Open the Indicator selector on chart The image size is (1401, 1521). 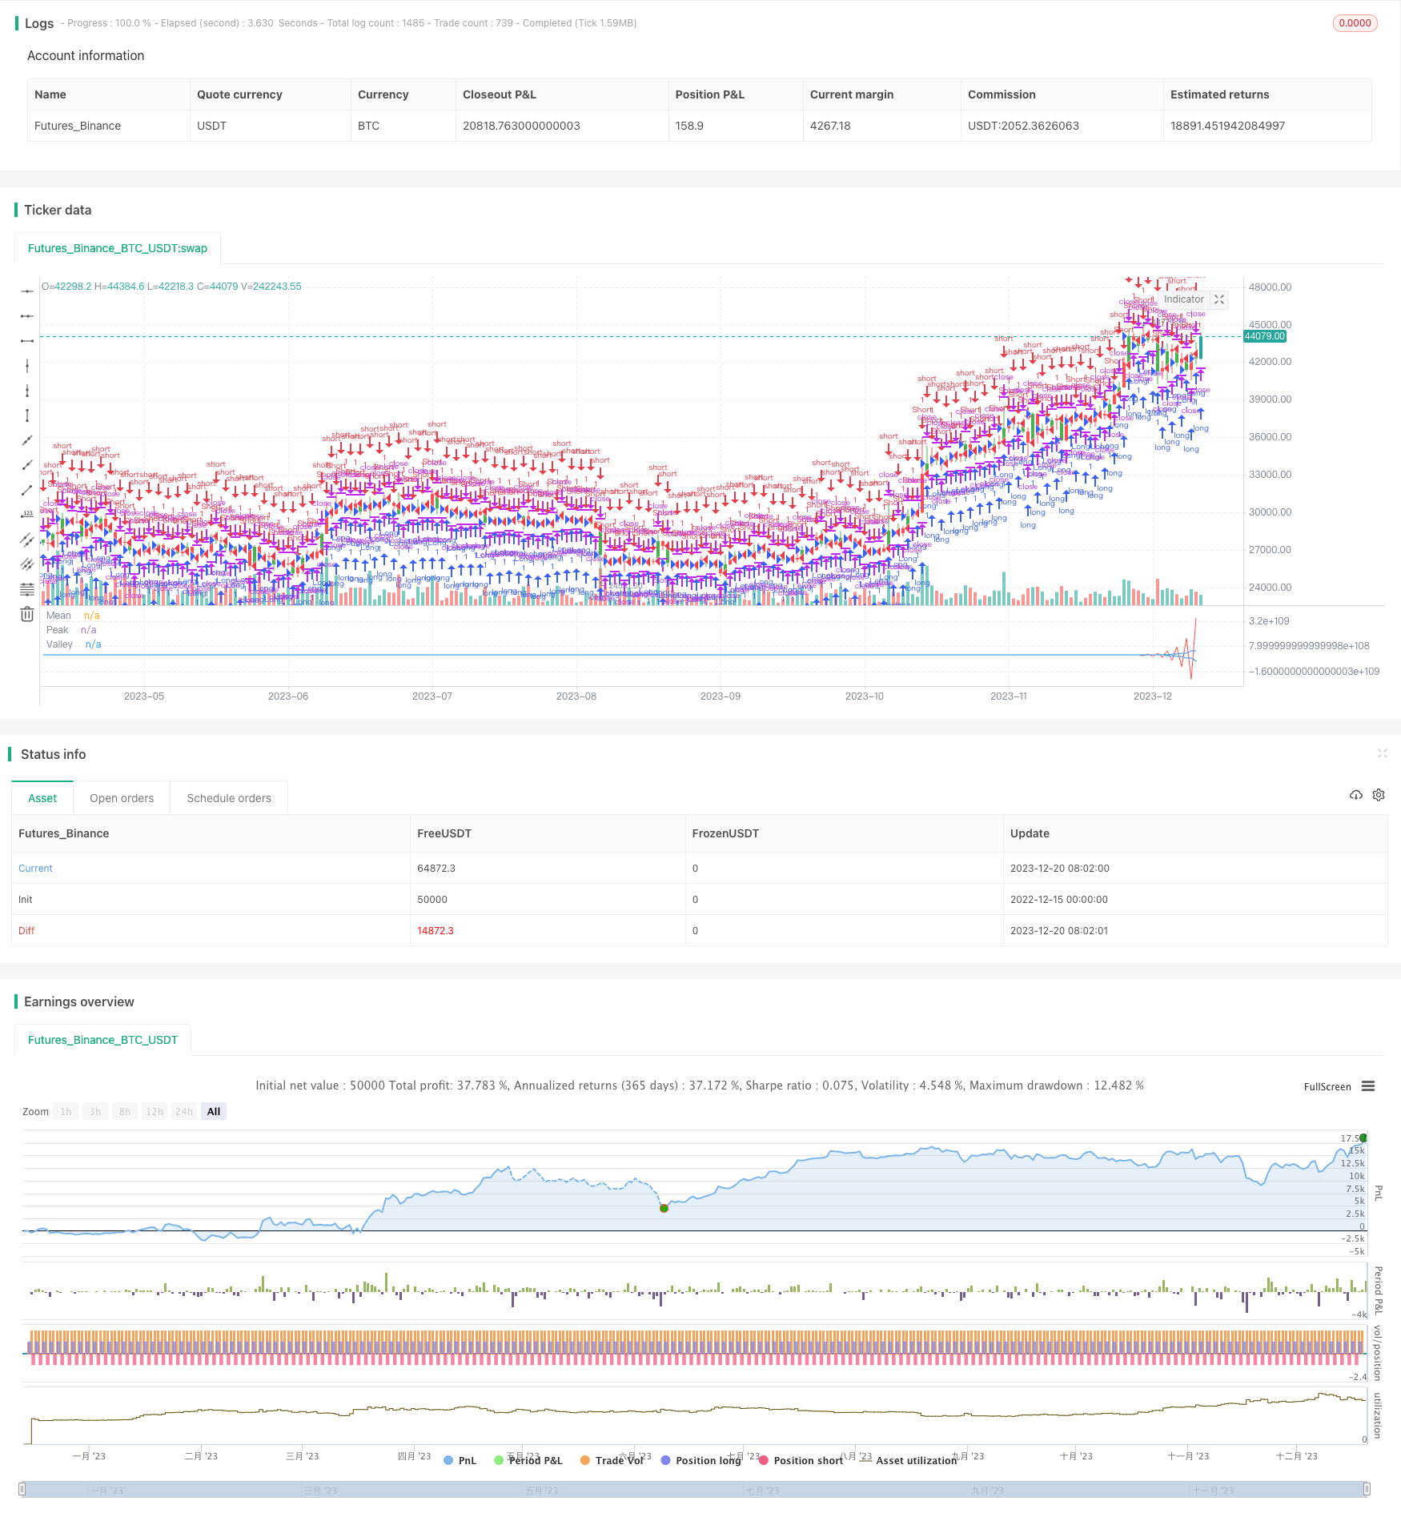(x=1183, y=299)
